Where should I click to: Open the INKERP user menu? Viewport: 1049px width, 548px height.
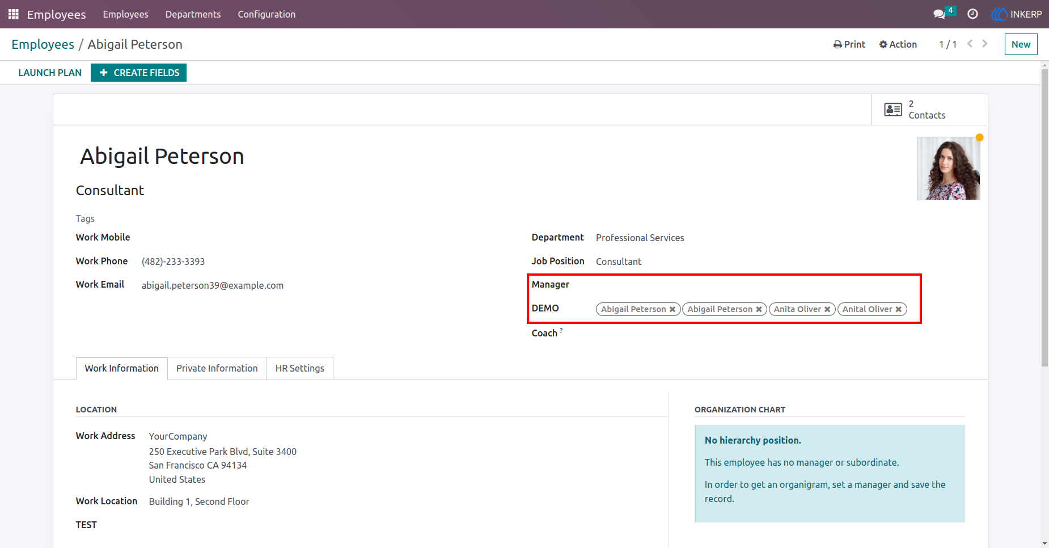1017,14
